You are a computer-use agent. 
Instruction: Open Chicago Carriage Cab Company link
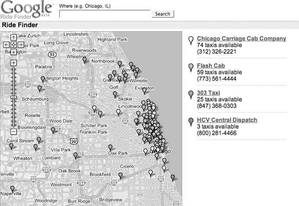(242, 39)
